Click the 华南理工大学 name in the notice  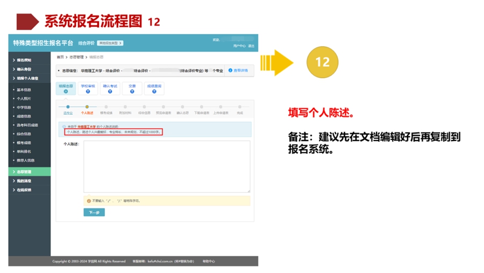click(x=87, y=127)
